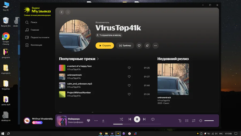Open Windows Start menu
The image size is (241, 136).
pyautogui.click(x=3, y=134)
